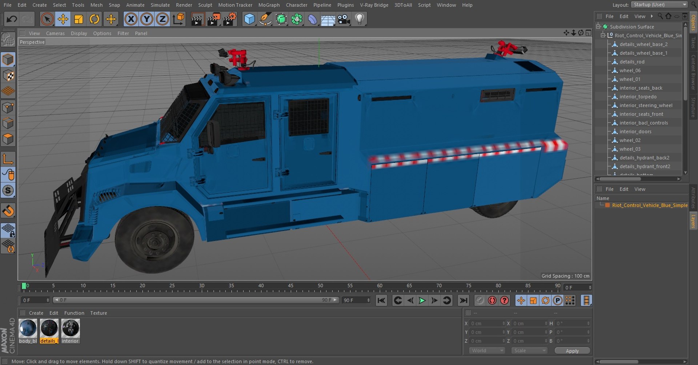Viewport: 698px width, 365px height.
Task: Click the layer's orange color swatch
Action: pos(607,205)
